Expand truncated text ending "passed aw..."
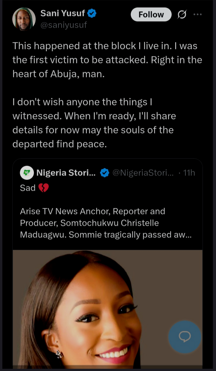Image resolution: width=216 pixels, height=371 pixels. pos(185,234)
